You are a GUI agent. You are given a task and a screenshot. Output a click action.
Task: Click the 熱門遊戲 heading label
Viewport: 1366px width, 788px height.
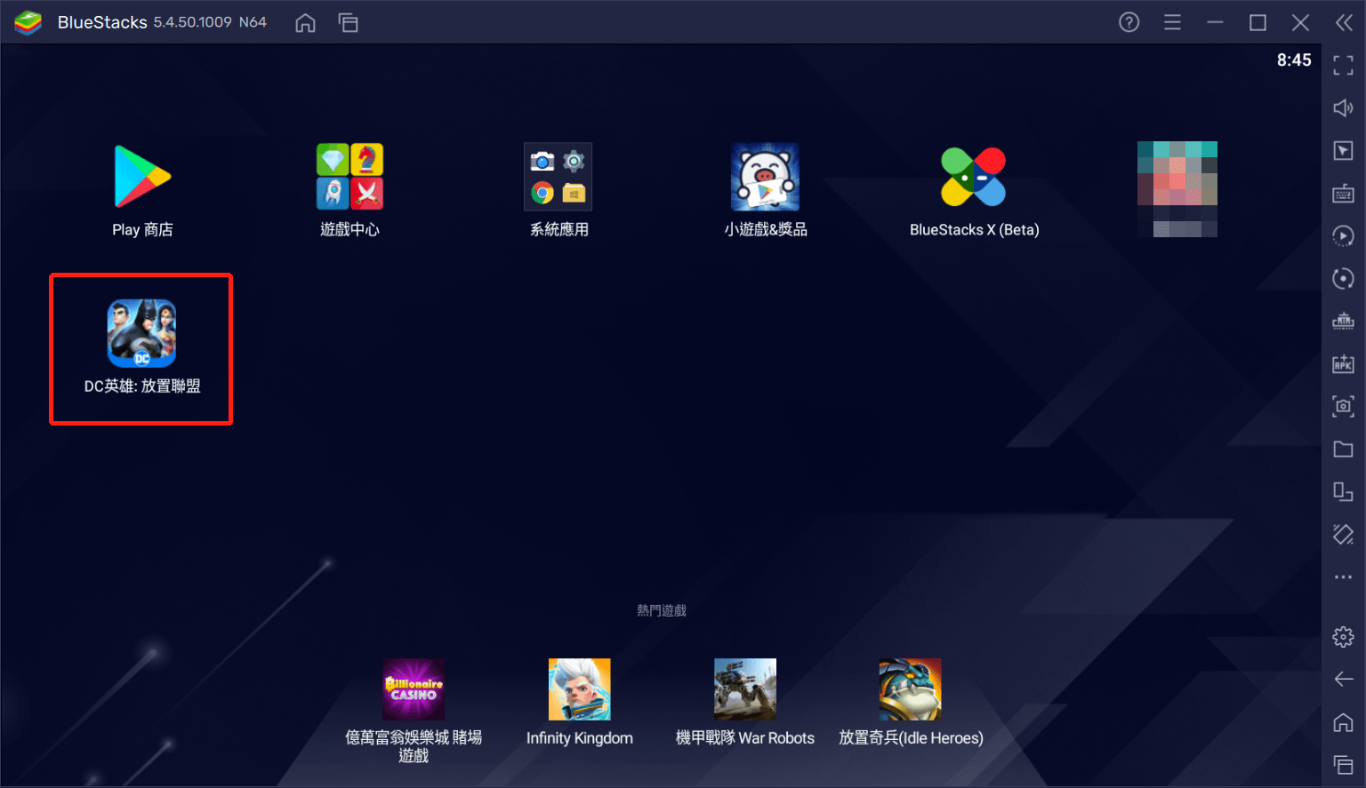click(x=662, y=610)
